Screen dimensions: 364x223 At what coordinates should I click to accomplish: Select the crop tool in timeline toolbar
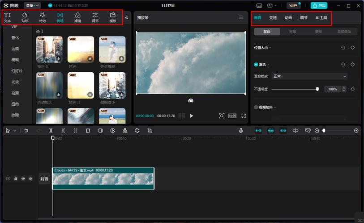pyautogui.click(x=150, y=131)
